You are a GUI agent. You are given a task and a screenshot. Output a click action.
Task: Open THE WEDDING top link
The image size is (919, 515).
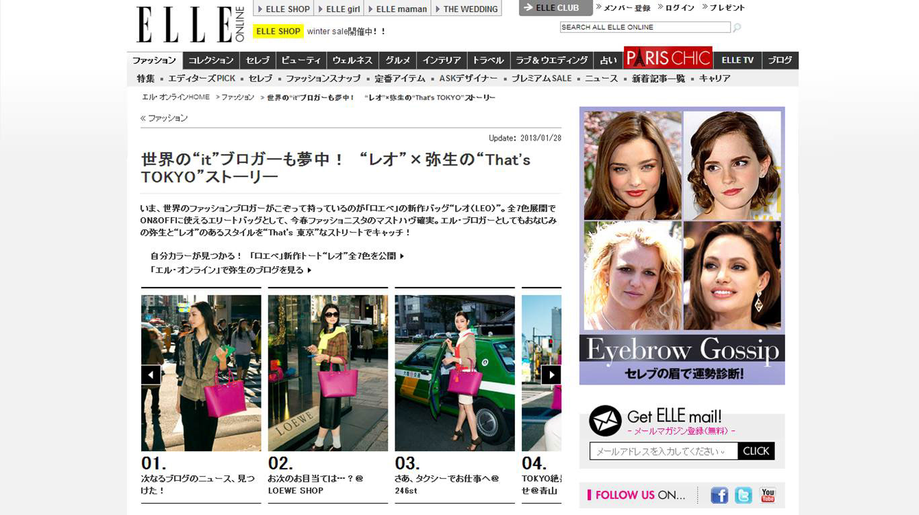[x=467, y=9]
